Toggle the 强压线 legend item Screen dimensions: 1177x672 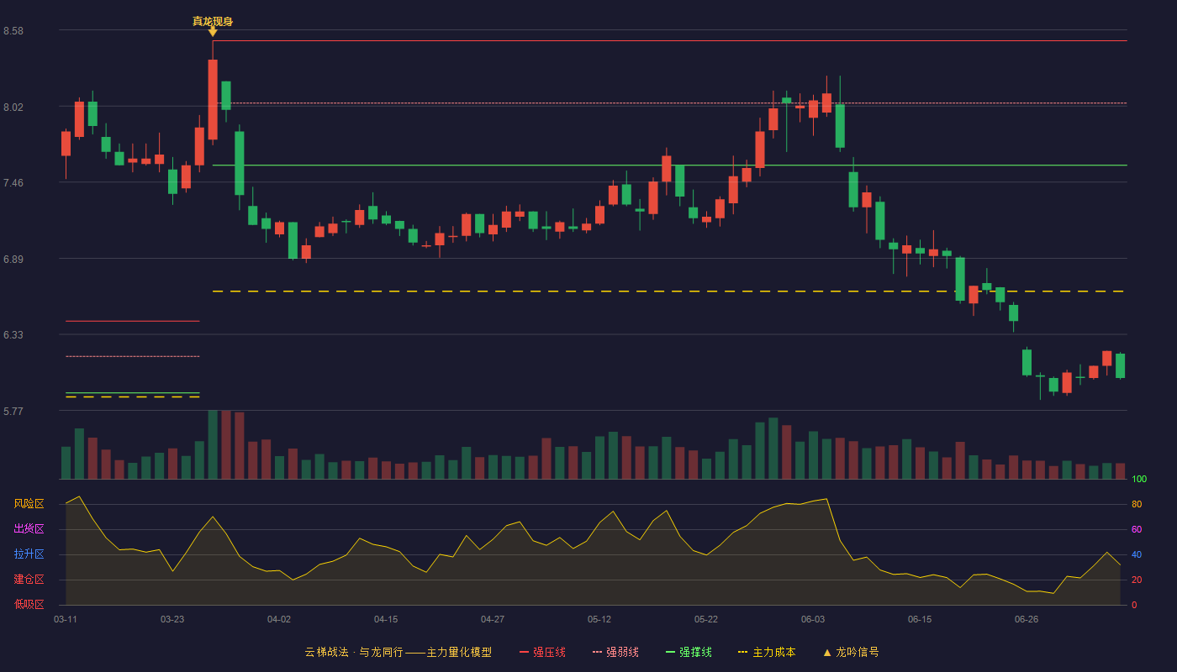click(542, 652)
